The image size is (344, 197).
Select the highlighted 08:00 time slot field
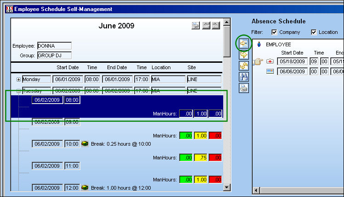(x=72, y=100)
